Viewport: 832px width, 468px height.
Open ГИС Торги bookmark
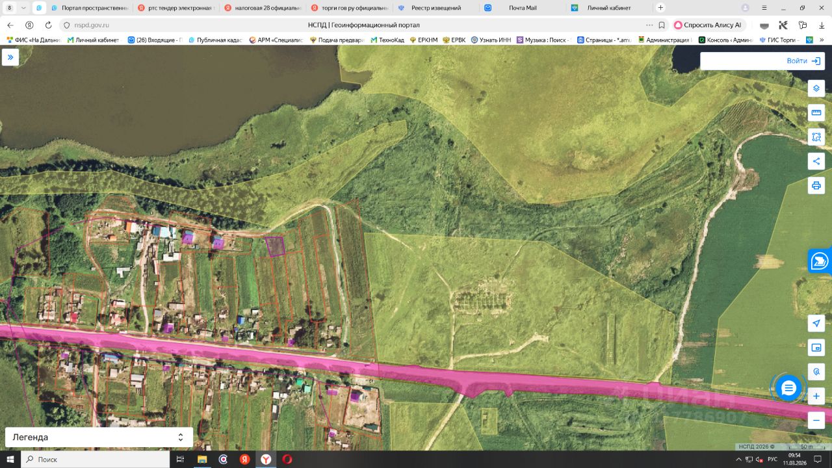(x=779, y=40)
